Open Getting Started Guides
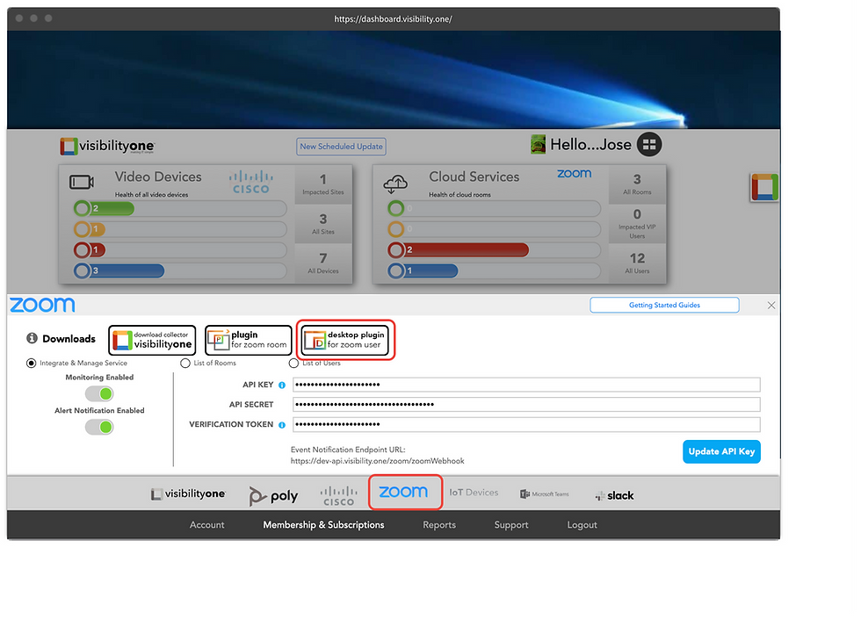Image resolution: width=861 pixels, height=620 pixels. pos(664,305)
